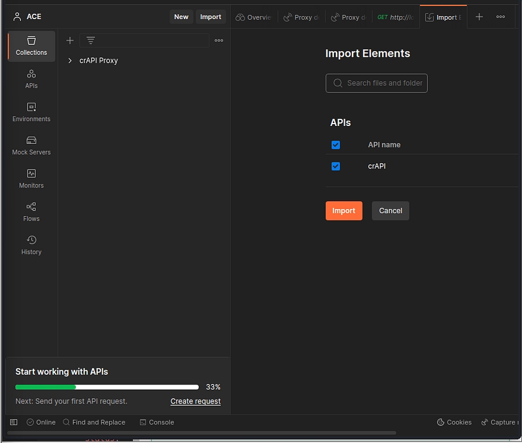
Task: Open the Flows section
Action: point(31,212)
